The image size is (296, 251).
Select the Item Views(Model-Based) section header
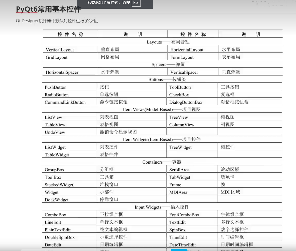(162, 110)
